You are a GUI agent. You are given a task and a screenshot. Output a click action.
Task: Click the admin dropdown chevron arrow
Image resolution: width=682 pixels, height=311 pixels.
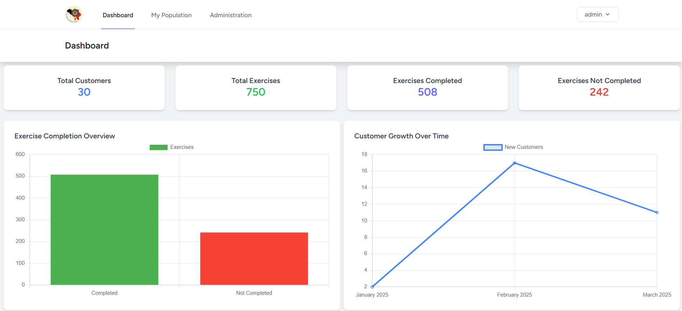coord(608,15)
